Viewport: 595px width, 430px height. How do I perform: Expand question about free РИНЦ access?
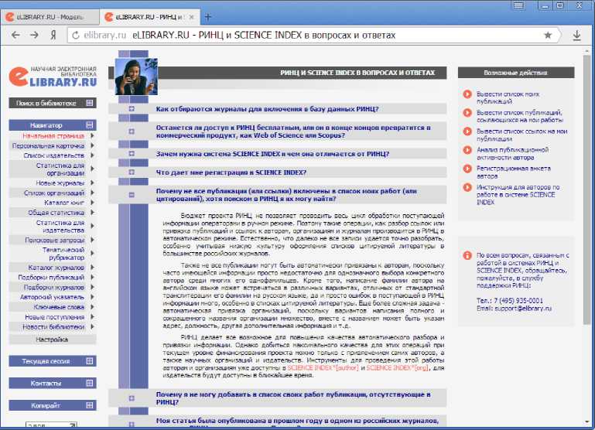(132, 131)
